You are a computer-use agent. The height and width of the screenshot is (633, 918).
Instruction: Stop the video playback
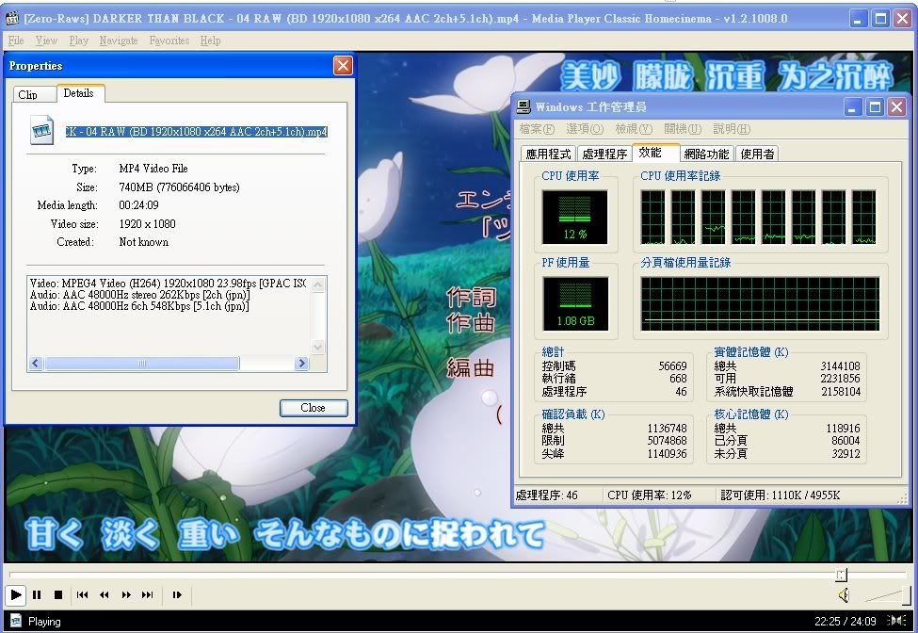[x=58, y=595]
